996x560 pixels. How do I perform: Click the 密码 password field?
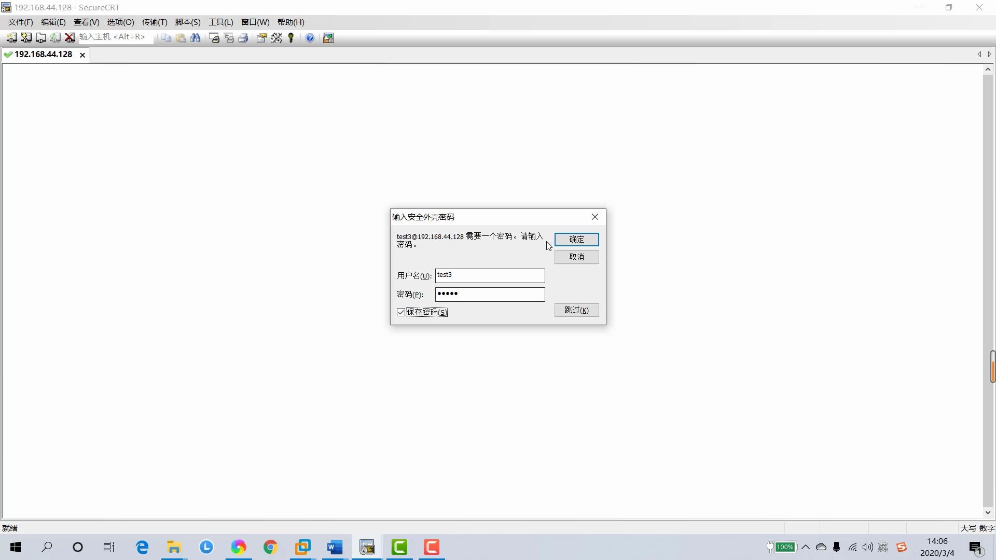(490, 295)
